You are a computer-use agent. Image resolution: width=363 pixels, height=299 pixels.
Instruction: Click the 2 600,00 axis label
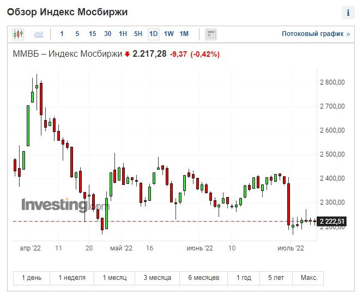(332, 130)
